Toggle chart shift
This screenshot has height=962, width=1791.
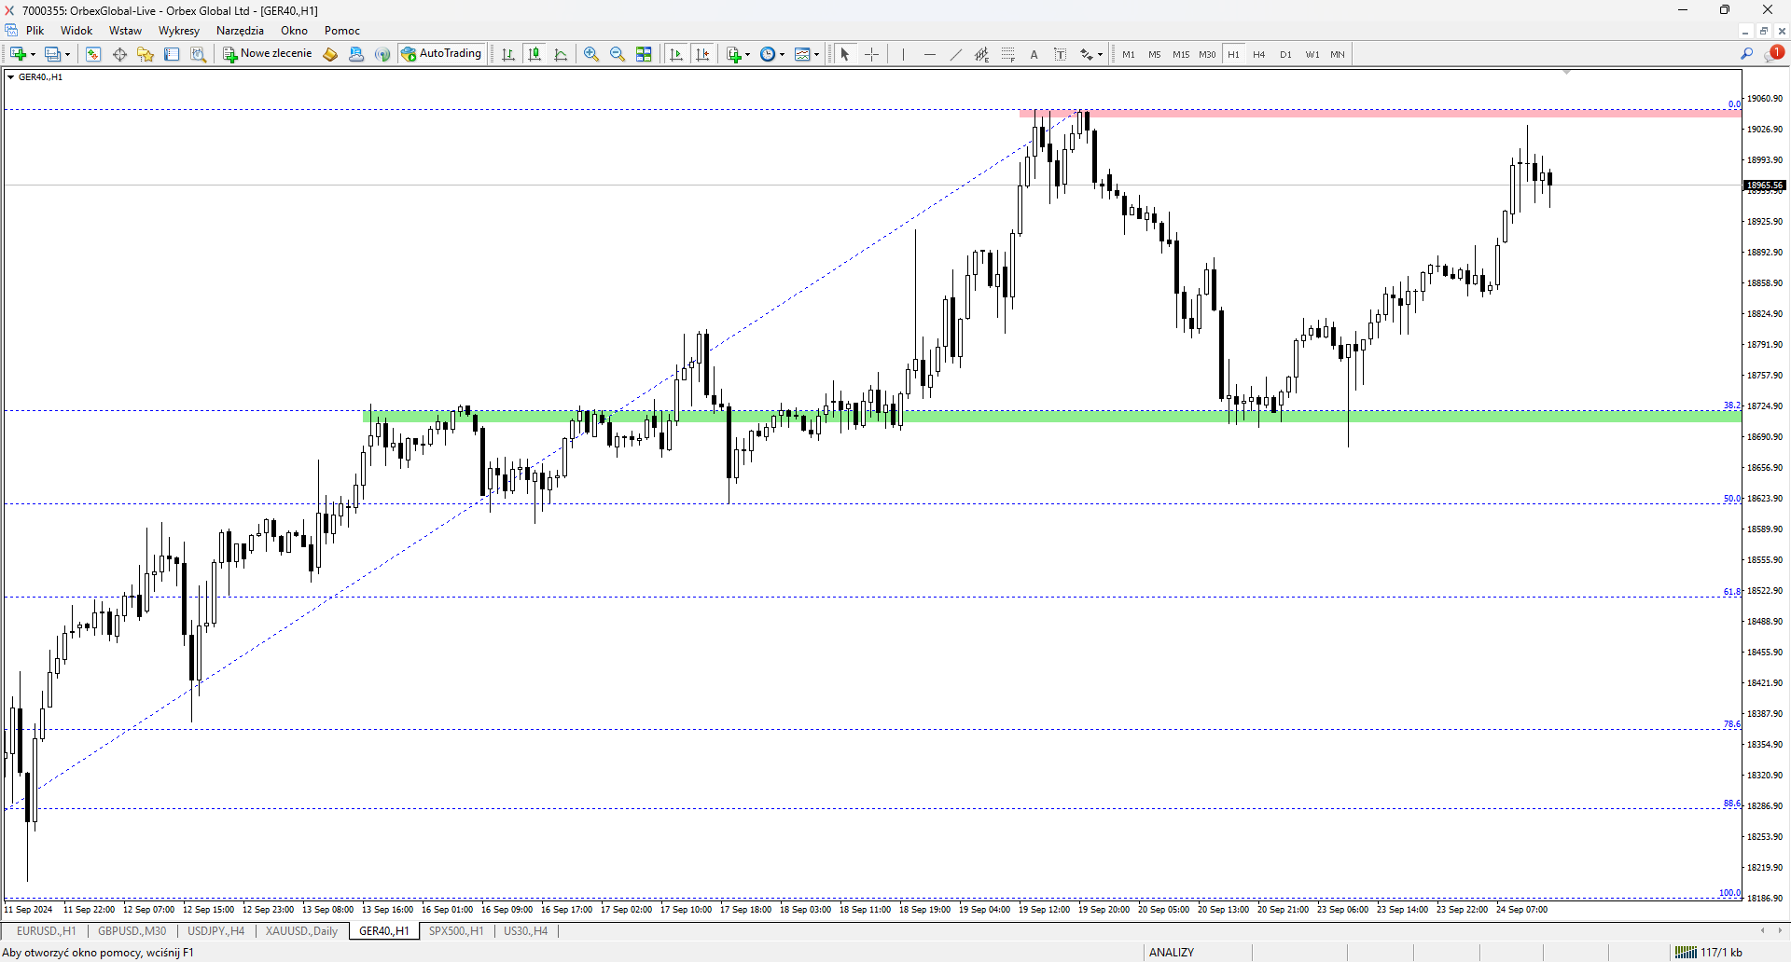point(702,54)
